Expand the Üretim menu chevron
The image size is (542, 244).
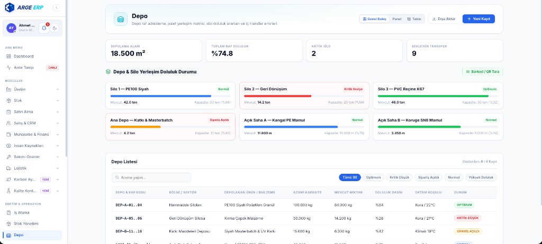pos(57,89)
